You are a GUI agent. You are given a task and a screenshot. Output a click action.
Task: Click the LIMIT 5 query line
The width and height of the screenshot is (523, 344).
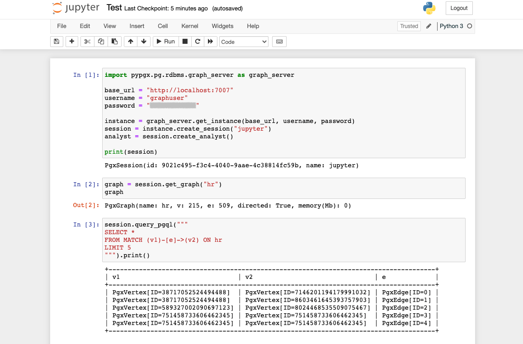tap(118, 248)
